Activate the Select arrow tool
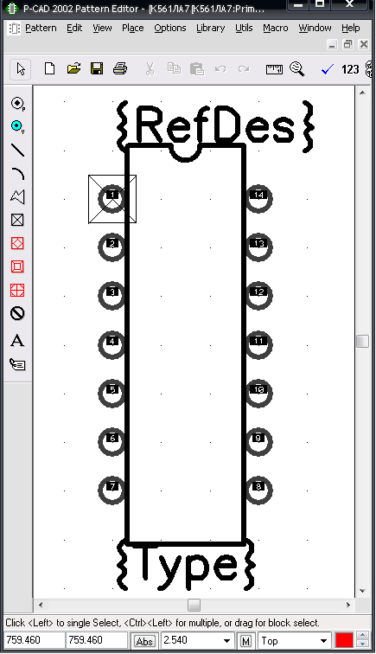The image size is (376, 654). coord(21,69)
